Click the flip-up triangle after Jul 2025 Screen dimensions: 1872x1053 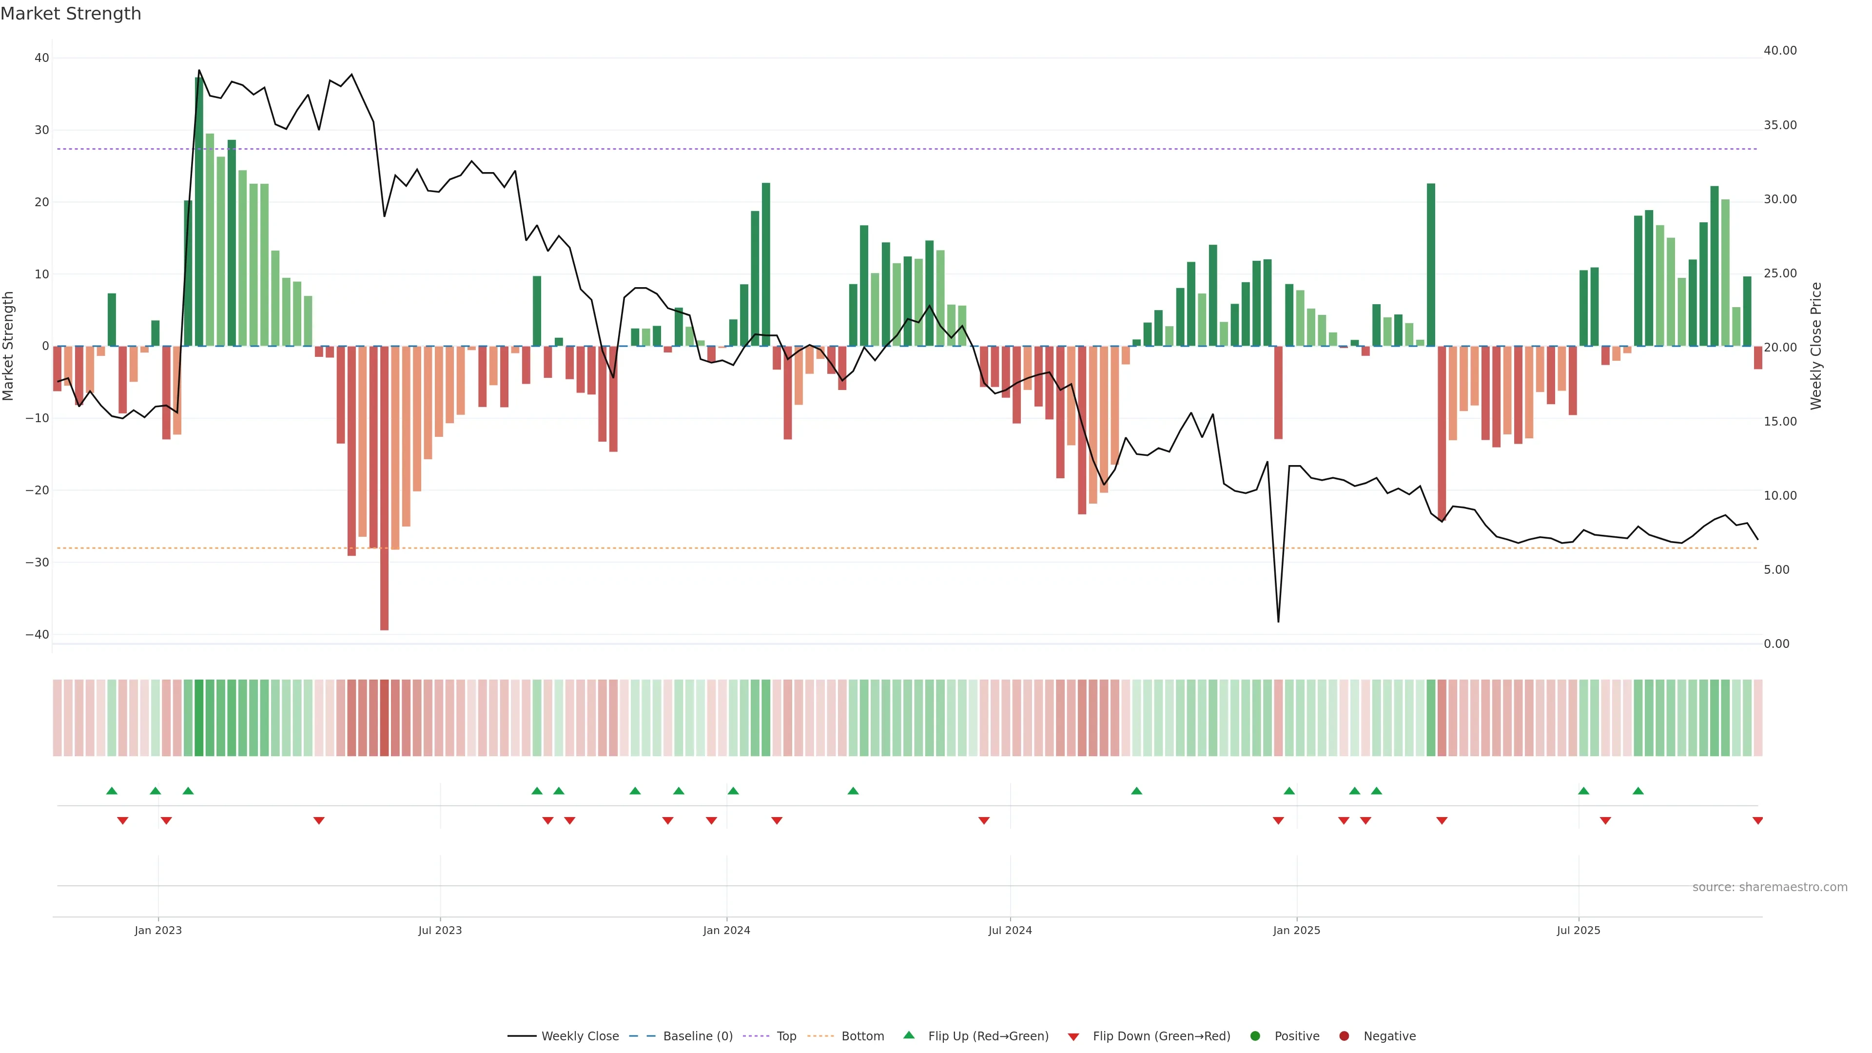[1583, 791]
